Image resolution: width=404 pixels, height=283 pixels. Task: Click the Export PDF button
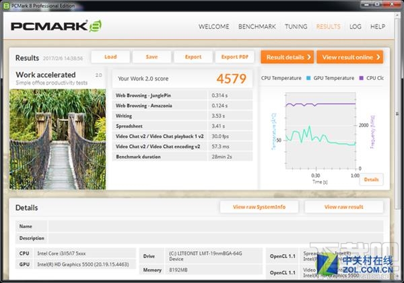(235, 57)
